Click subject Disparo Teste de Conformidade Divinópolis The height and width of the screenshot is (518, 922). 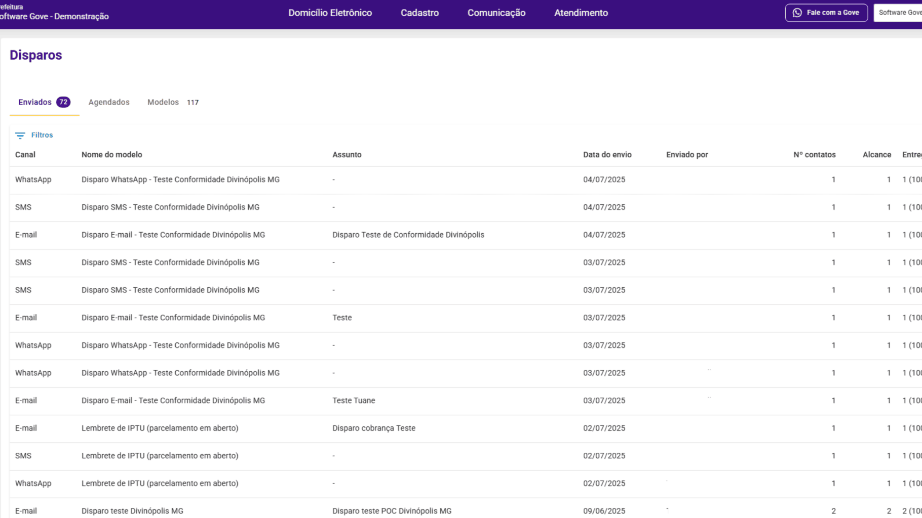tap(408, 235)
